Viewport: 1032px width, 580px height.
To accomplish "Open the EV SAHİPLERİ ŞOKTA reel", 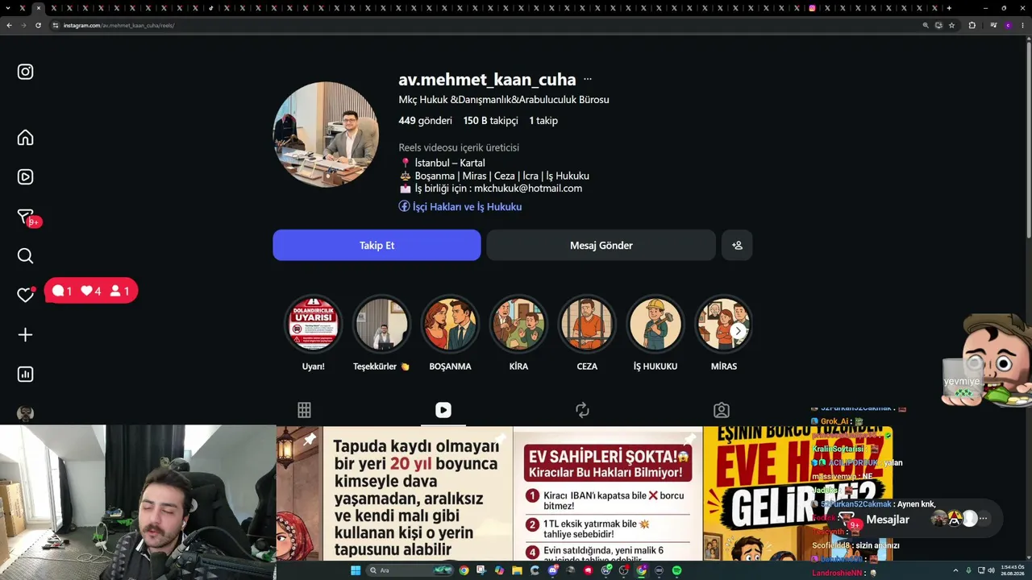I will pos(608,494).
